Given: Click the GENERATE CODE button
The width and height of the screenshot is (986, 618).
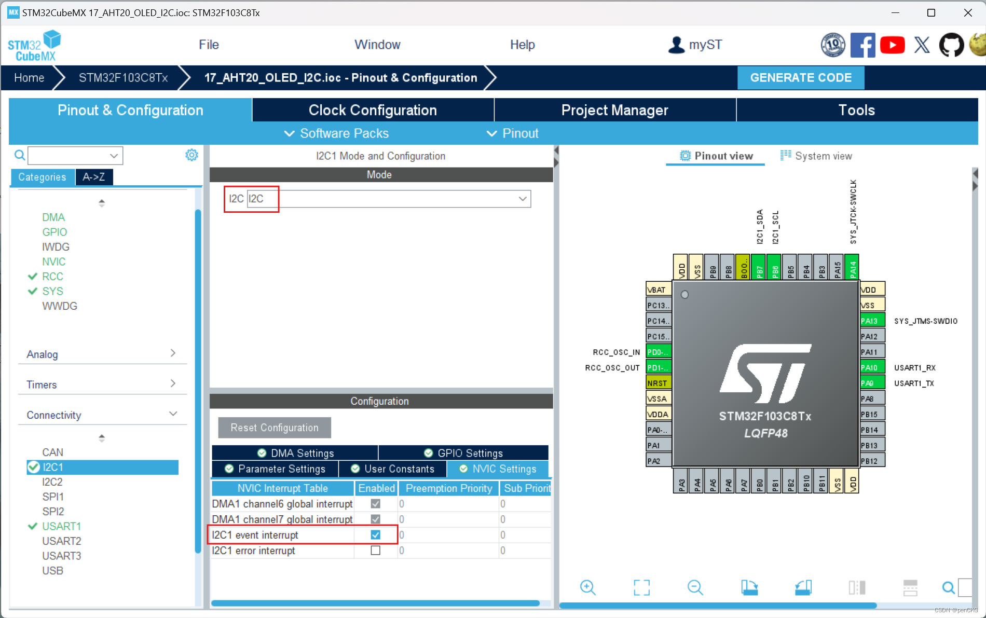Looking at the screenshot, I should click(x=801, y=78).
